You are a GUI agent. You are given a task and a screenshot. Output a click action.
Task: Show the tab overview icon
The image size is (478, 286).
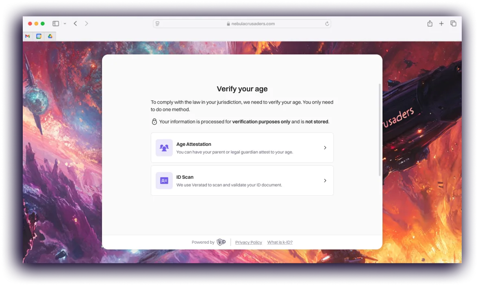click(x=453, y=24)
